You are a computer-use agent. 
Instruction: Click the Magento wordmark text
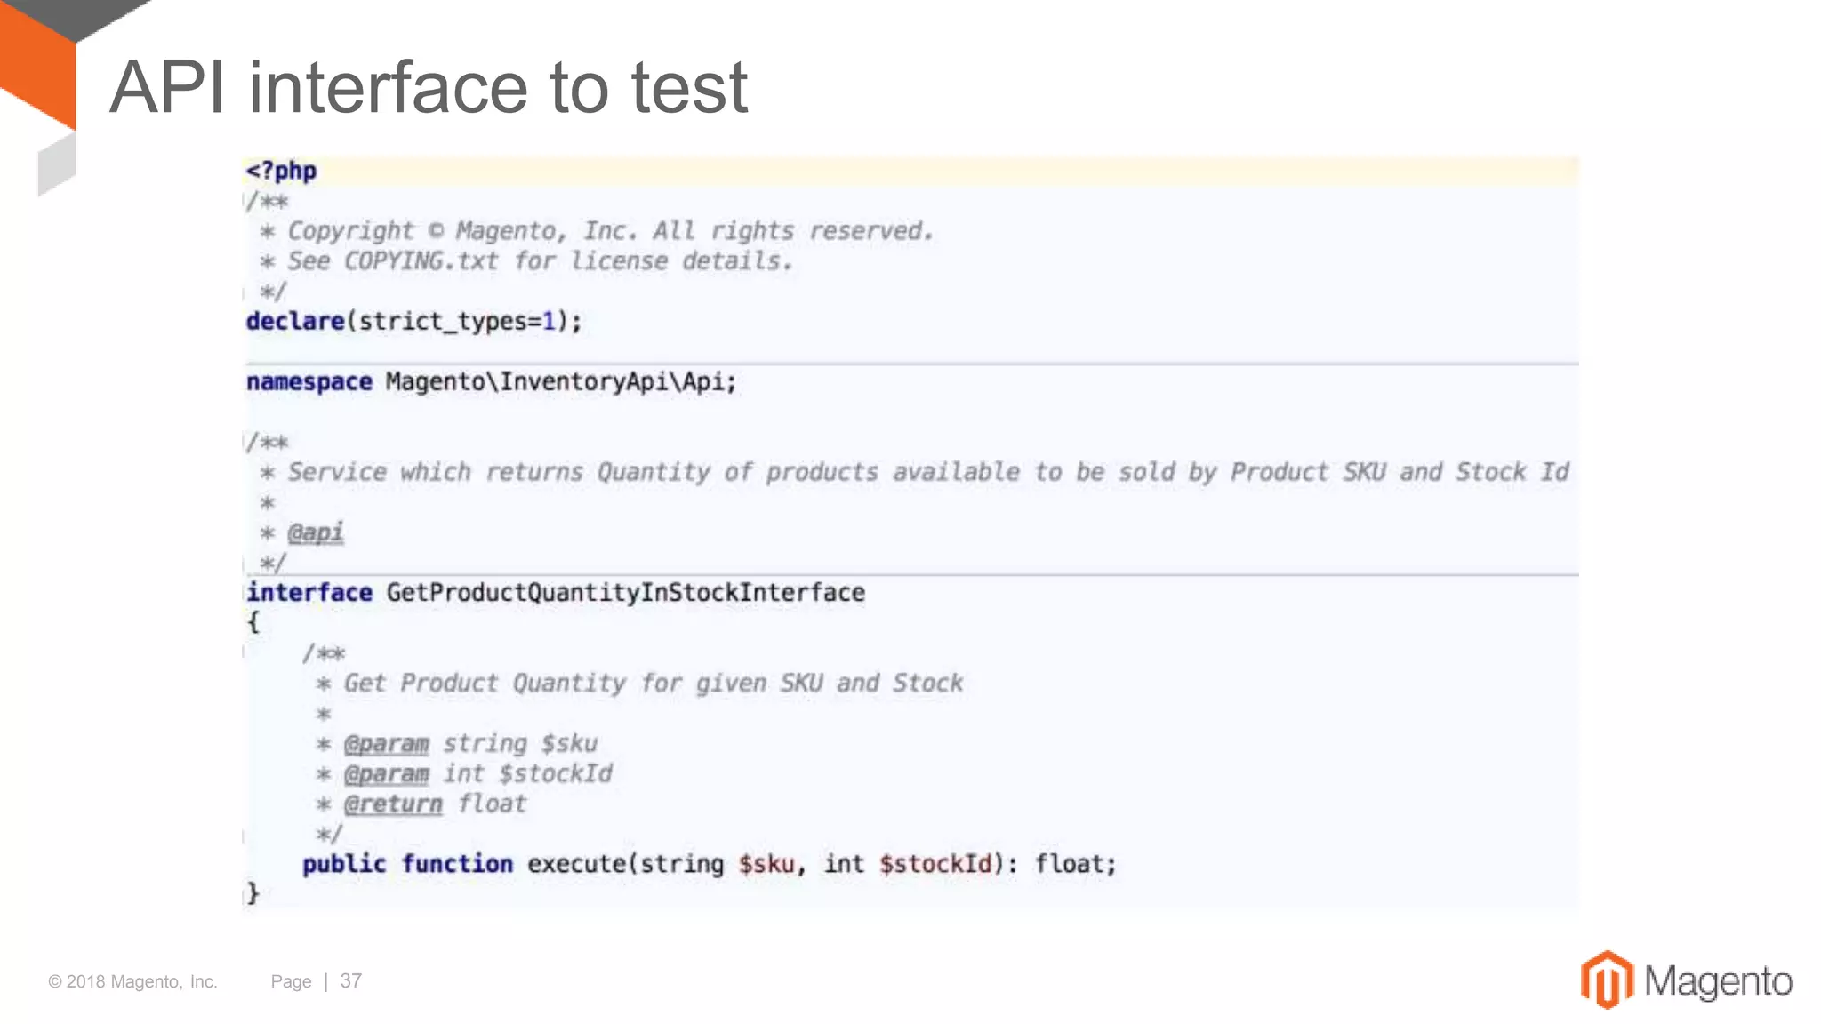pos(1718,981)
